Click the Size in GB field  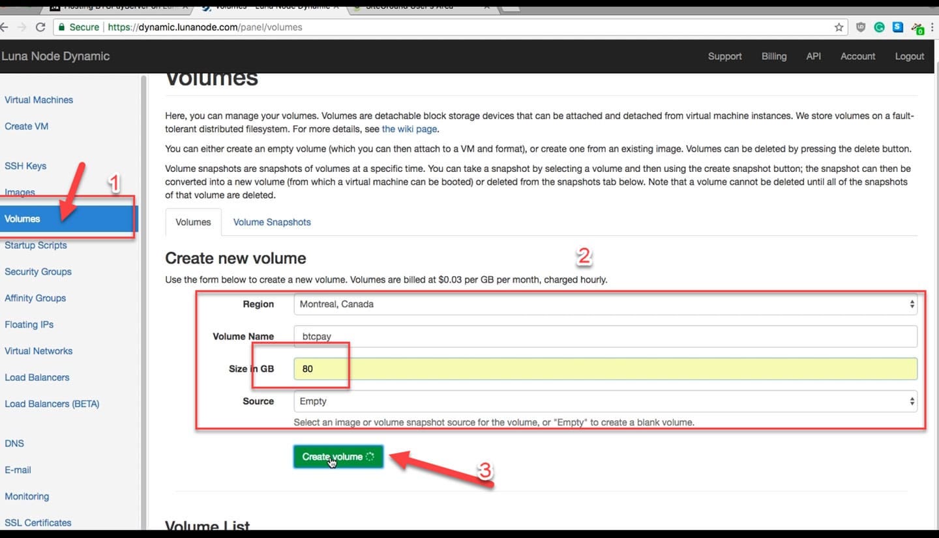point(605,369)
